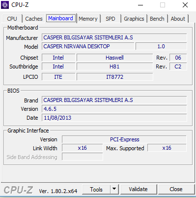196x198 pixels.
Task: Click the BIOS date 11/08/2013 field
Action: (x=114, y=118)
